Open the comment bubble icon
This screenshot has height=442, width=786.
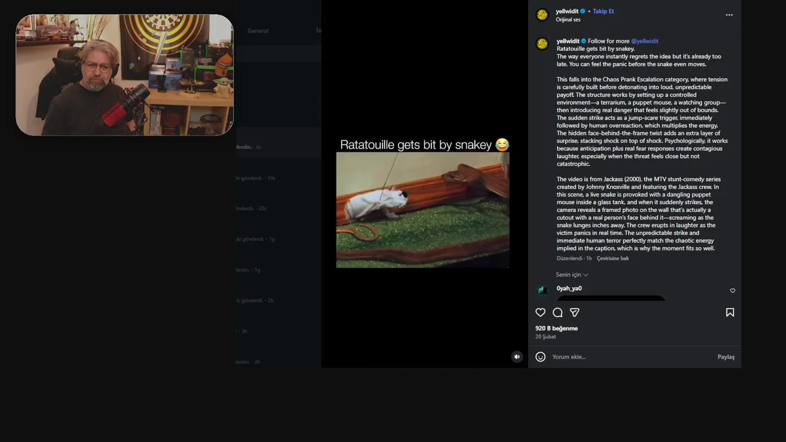[558, 312]
